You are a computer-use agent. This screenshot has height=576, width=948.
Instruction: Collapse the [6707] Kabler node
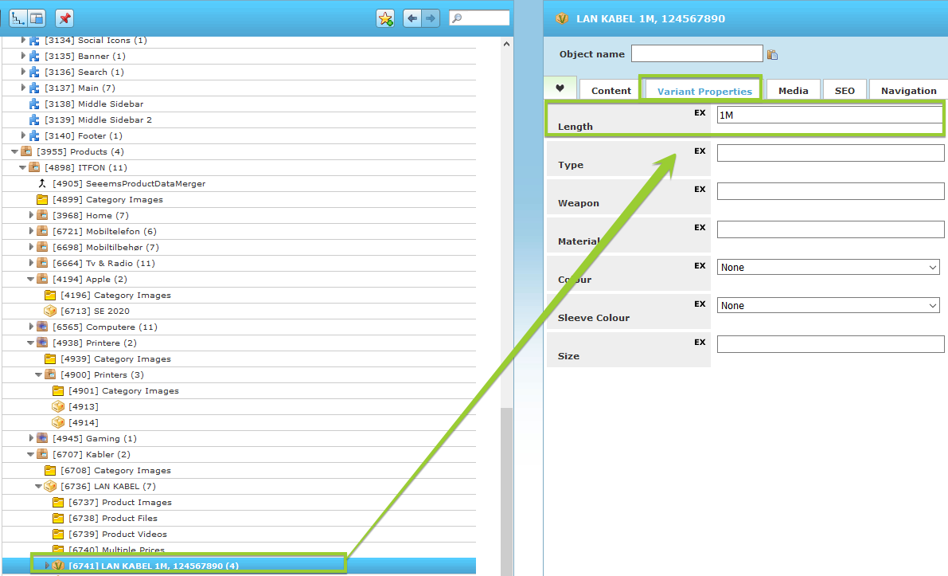pyautogui.click(x=31, y=454)
